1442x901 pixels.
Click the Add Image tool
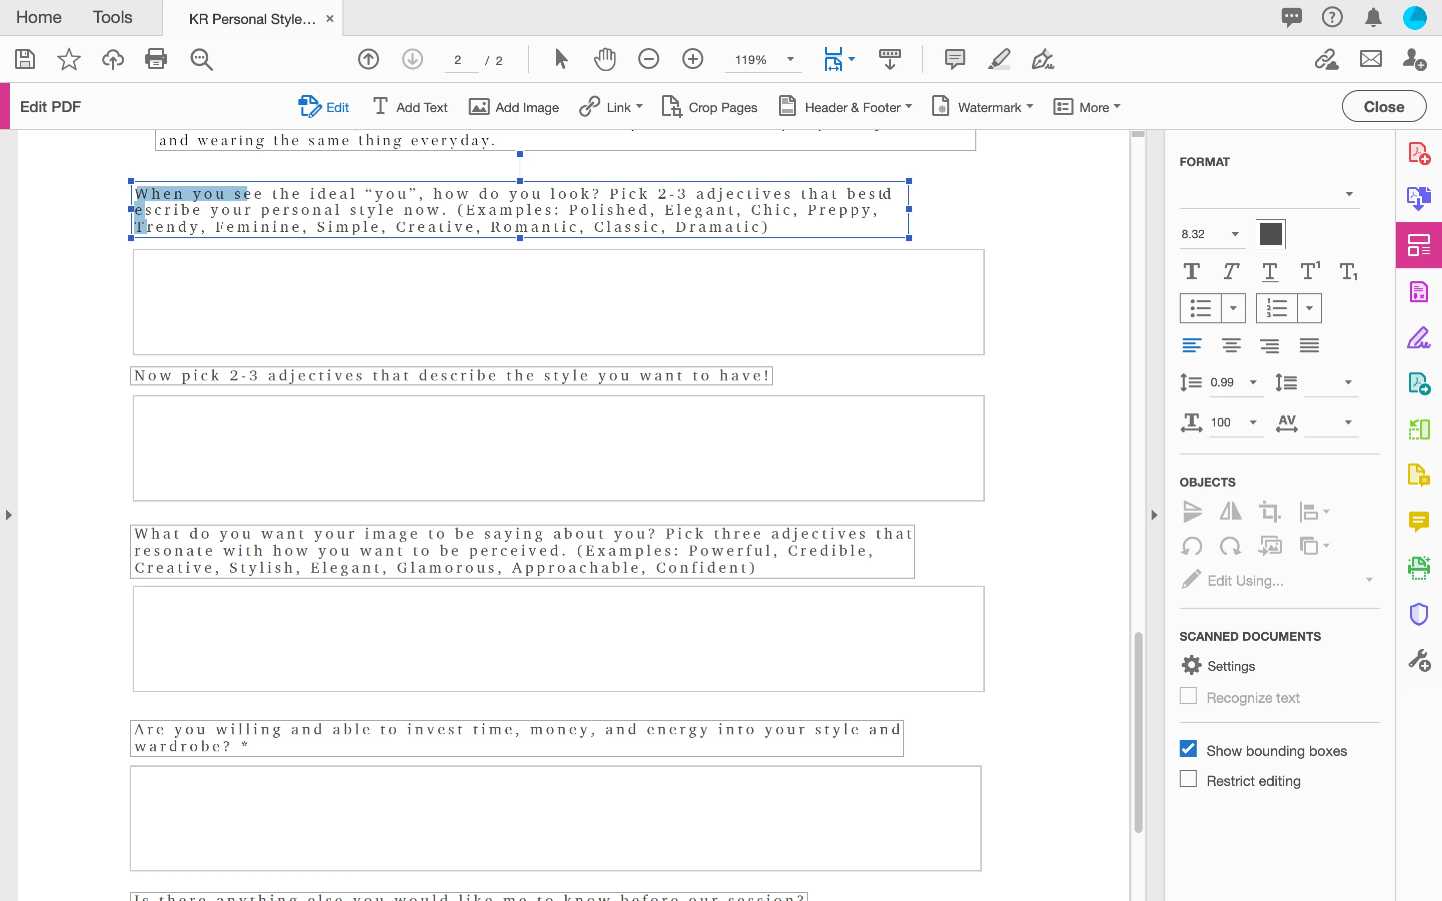pos(514,107)
